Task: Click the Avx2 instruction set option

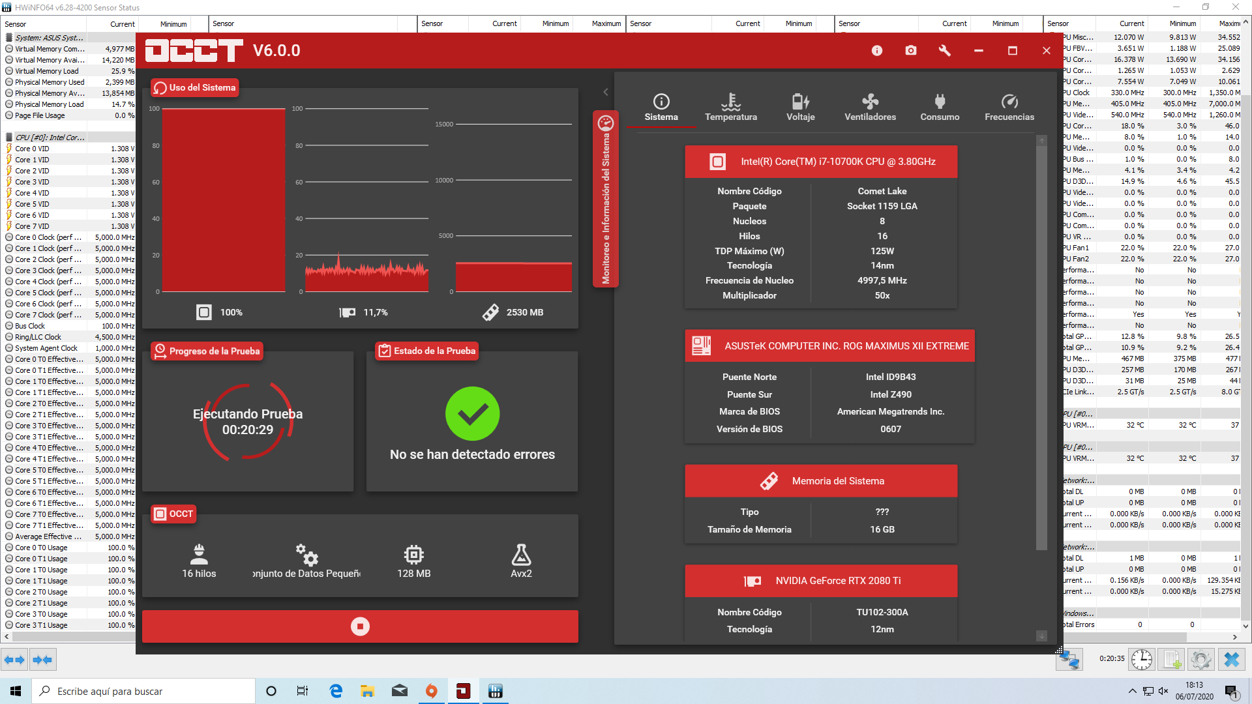Action: (520, 561)
